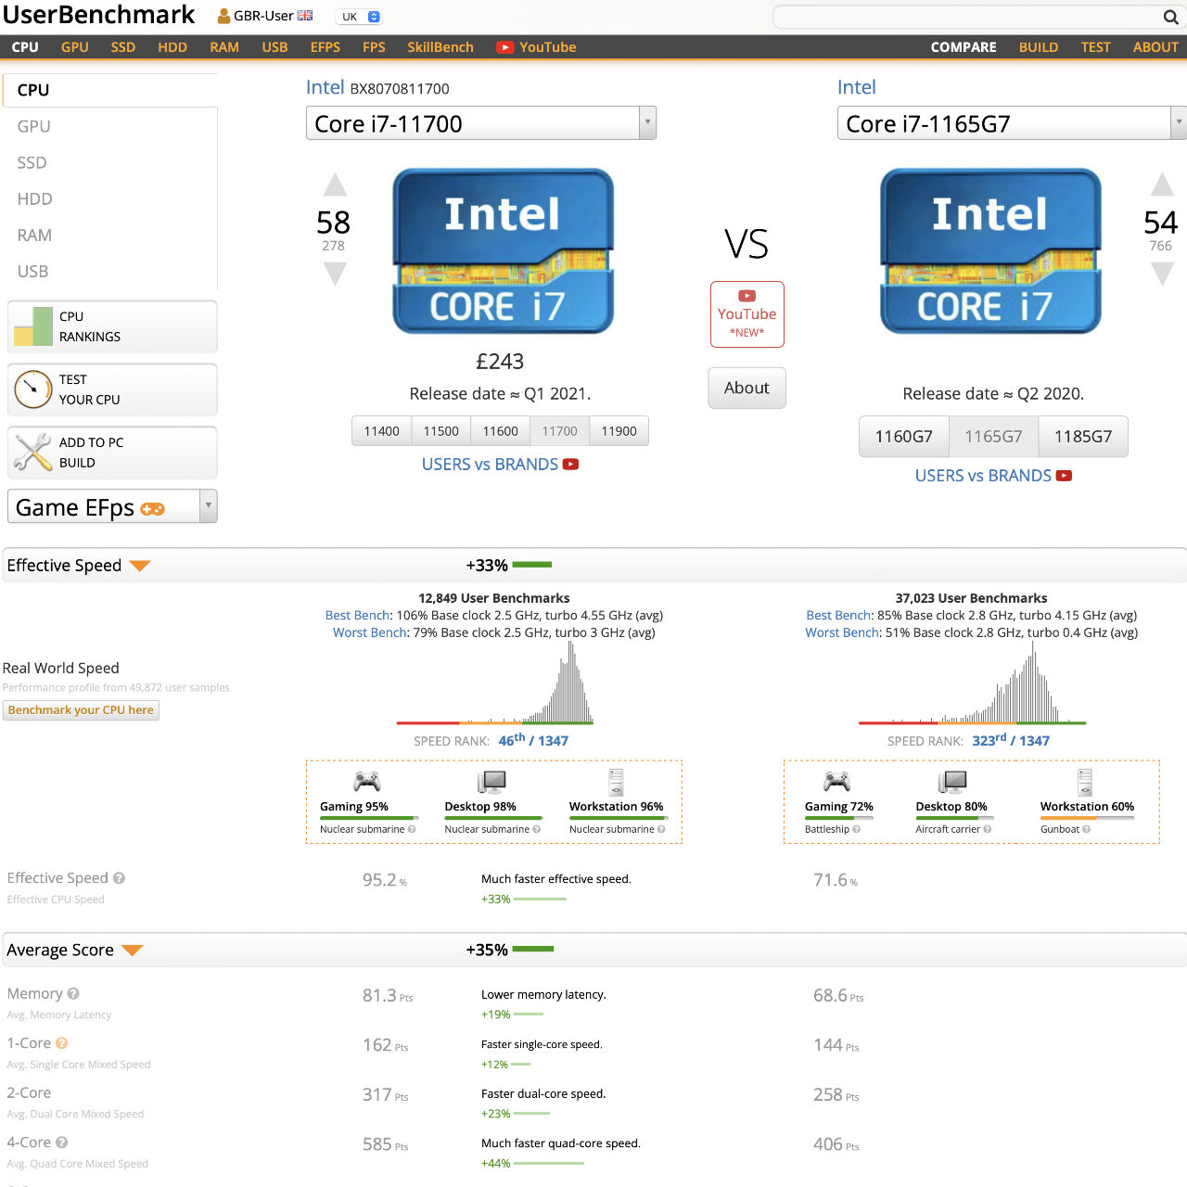
Task: Click the help icon beside Gunboat label
Action: pyautogui.click(x=1086, y=829)
